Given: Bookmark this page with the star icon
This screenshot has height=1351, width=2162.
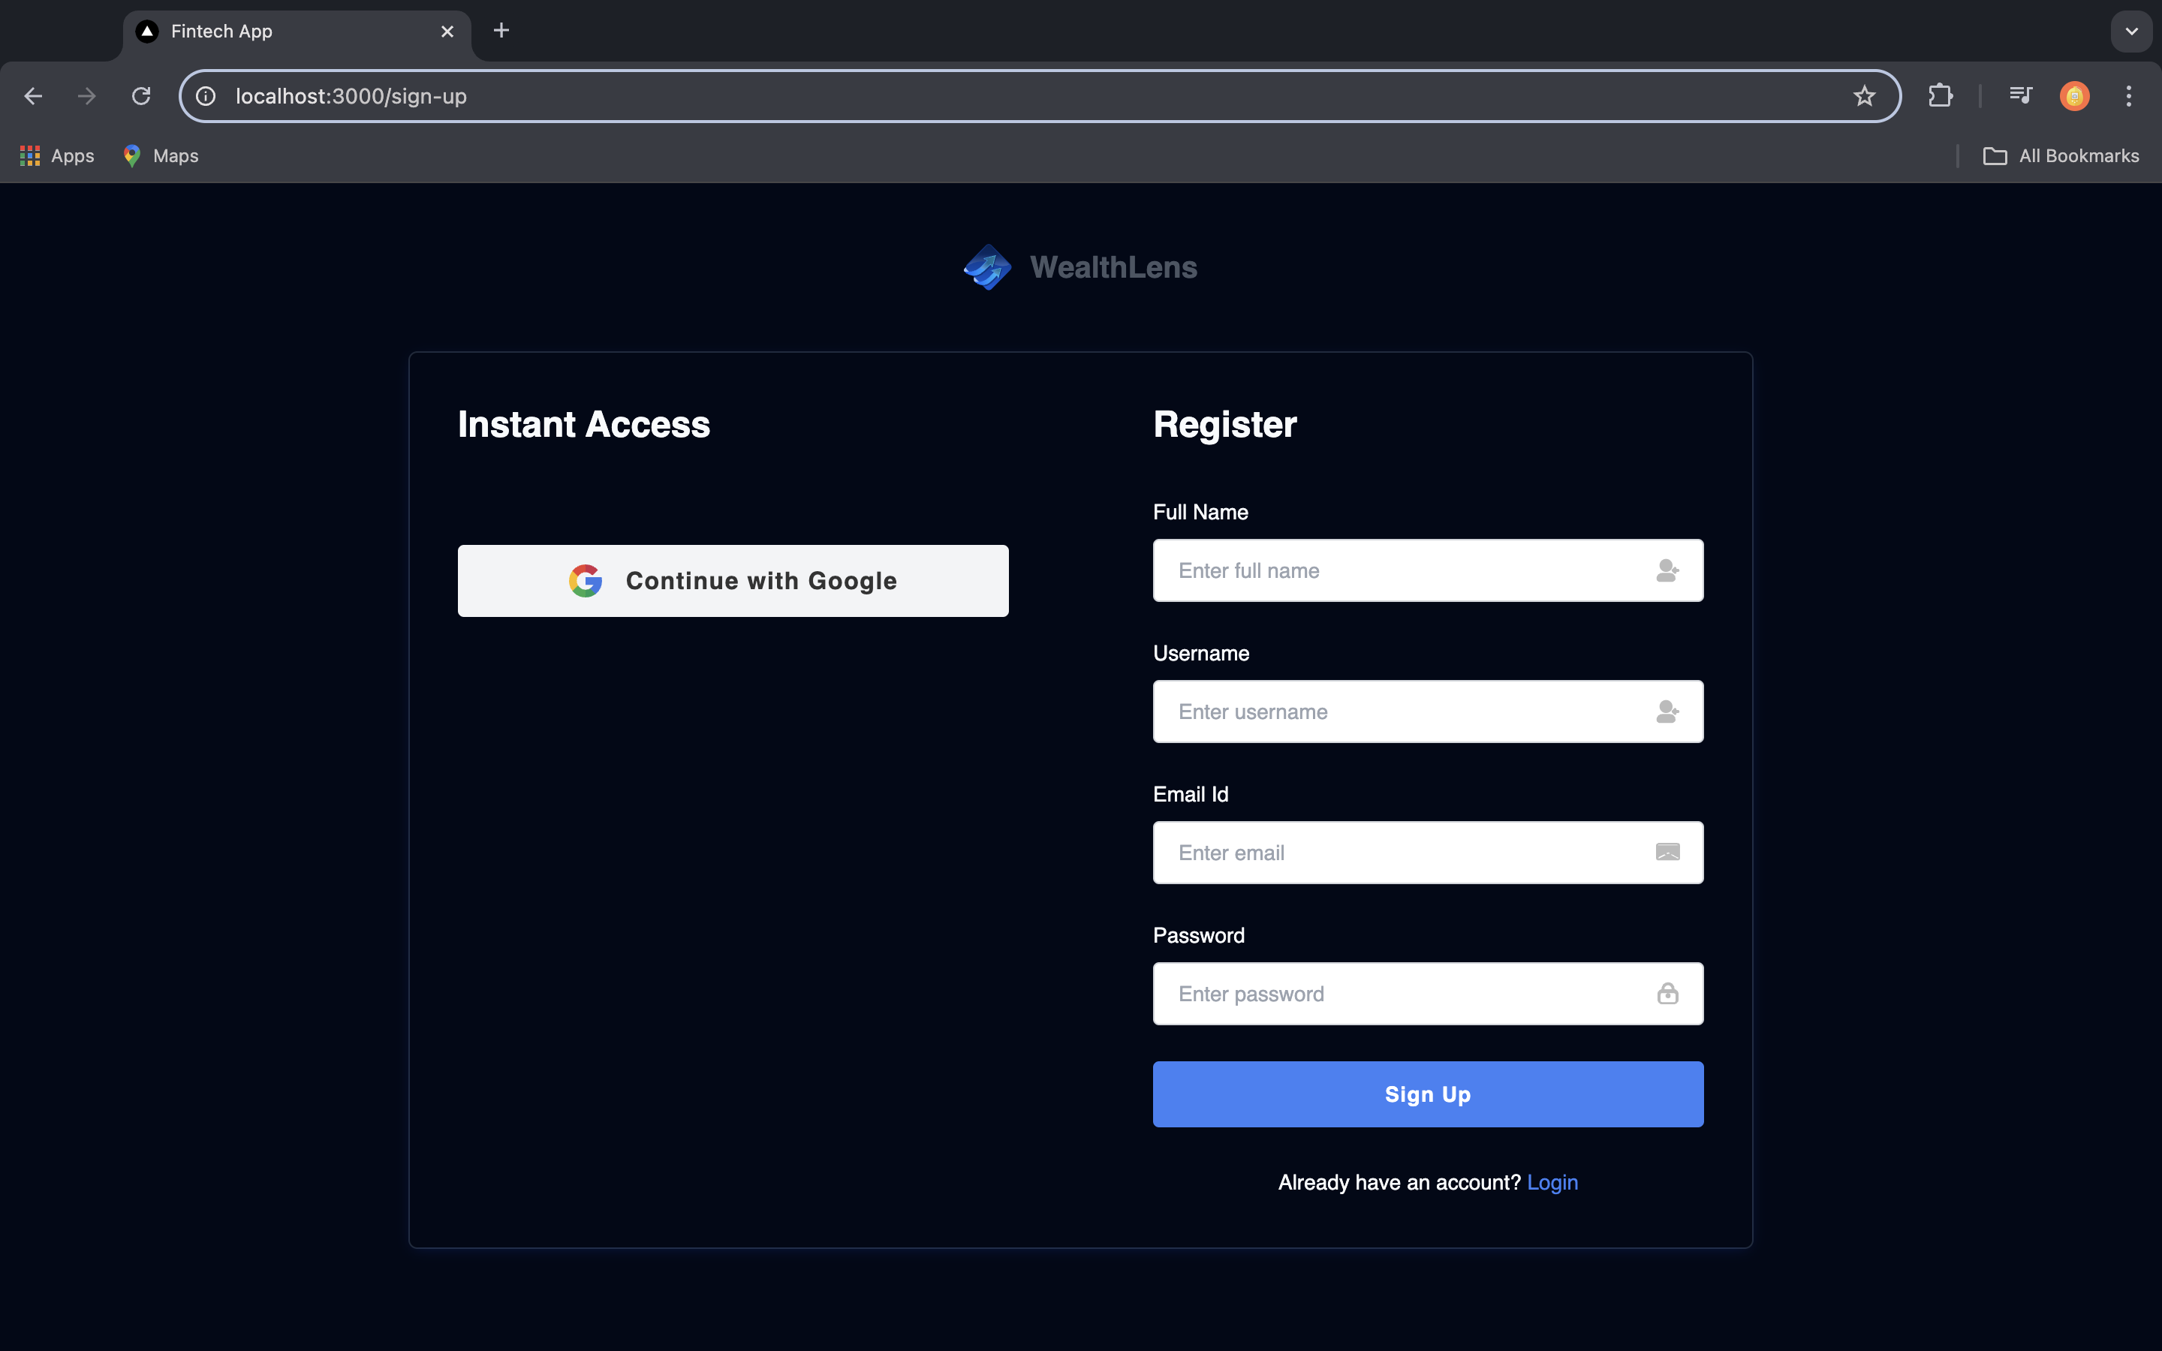Looking at the screenshot, I should click(1864, 97).
